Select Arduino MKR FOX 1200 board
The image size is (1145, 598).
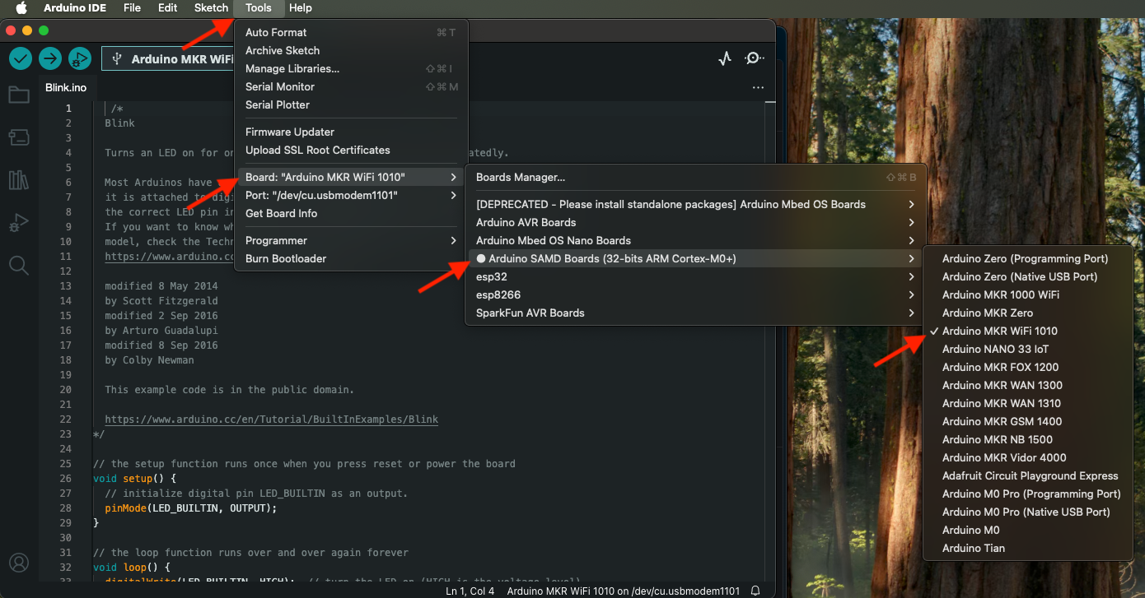click(x=1028, y=367)
